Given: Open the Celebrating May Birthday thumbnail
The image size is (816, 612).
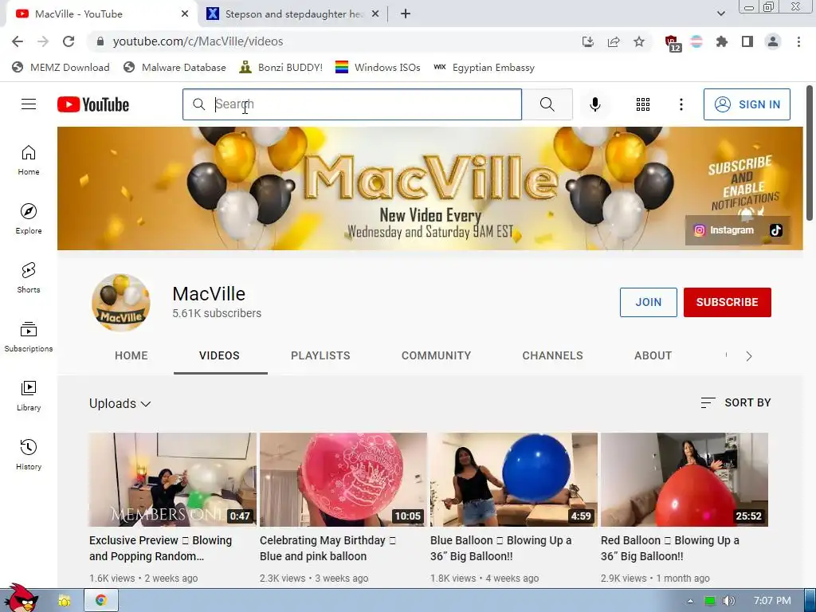Looking at the screenshot, I should (x=343, y=479).
